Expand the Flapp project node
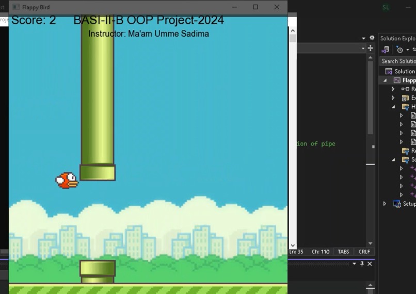416x294 pixels. (x=385, y=80)
